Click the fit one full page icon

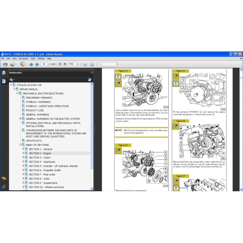click(x=92, y=64)
